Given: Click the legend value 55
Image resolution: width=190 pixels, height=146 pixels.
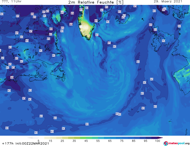Looking at the screenshot, I should (98, 141).
